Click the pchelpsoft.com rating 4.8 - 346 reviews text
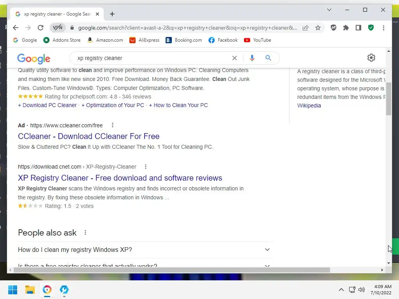This screenshot has width=399, height=299. pos(98,97)
